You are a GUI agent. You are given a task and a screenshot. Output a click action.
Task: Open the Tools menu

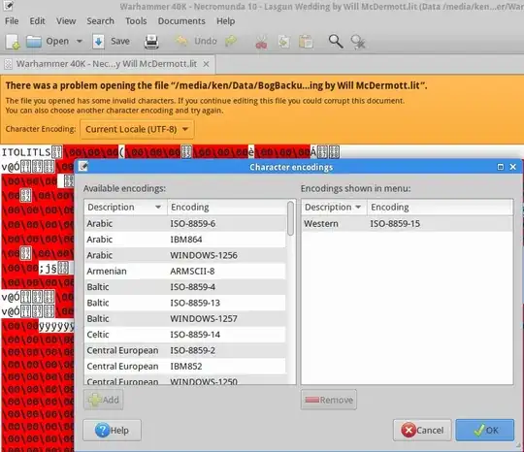pyautogui.click(x=136, y=21)
